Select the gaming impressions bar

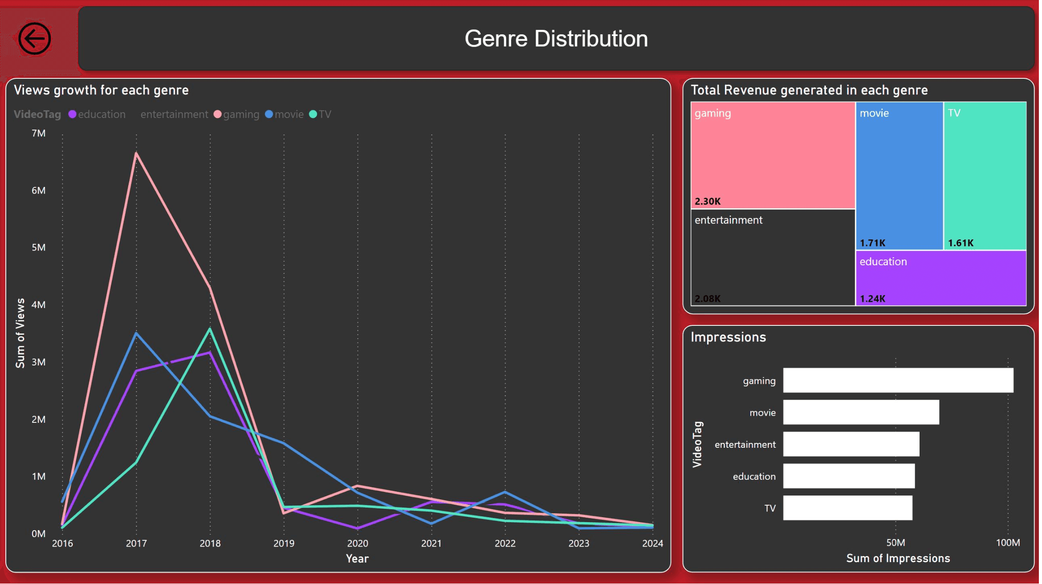point(900,381)
